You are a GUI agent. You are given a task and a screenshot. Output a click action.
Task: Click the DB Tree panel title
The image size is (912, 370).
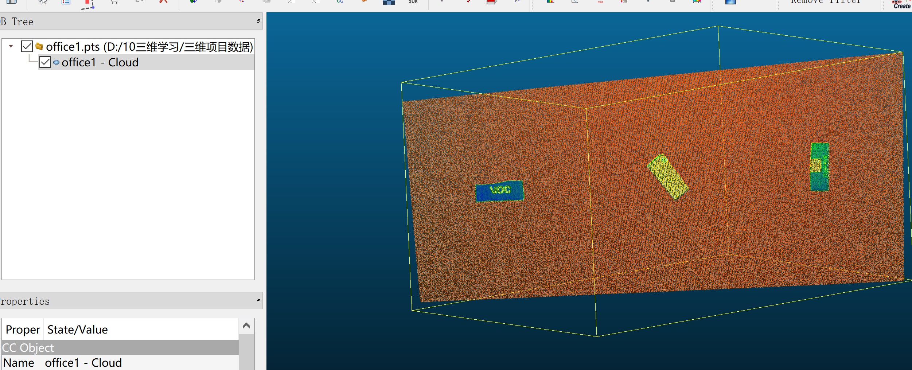pos(17,22)
